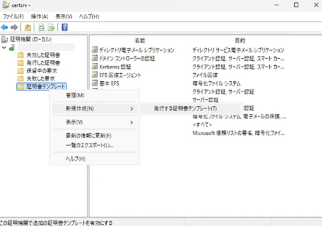Open the 操作(A) menu
The height and width of the screenshot is (226, 322).
click(39, 16)
